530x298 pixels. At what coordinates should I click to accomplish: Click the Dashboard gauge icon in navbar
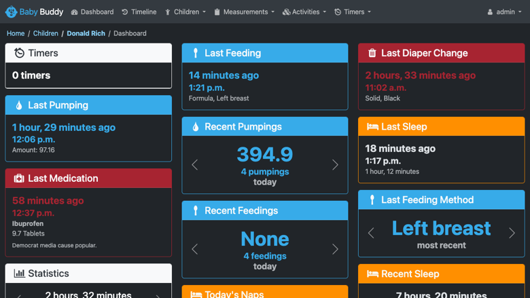74,12
